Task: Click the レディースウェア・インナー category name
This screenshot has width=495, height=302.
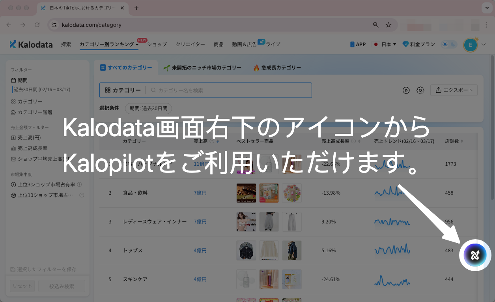Action: pos(155,222)
